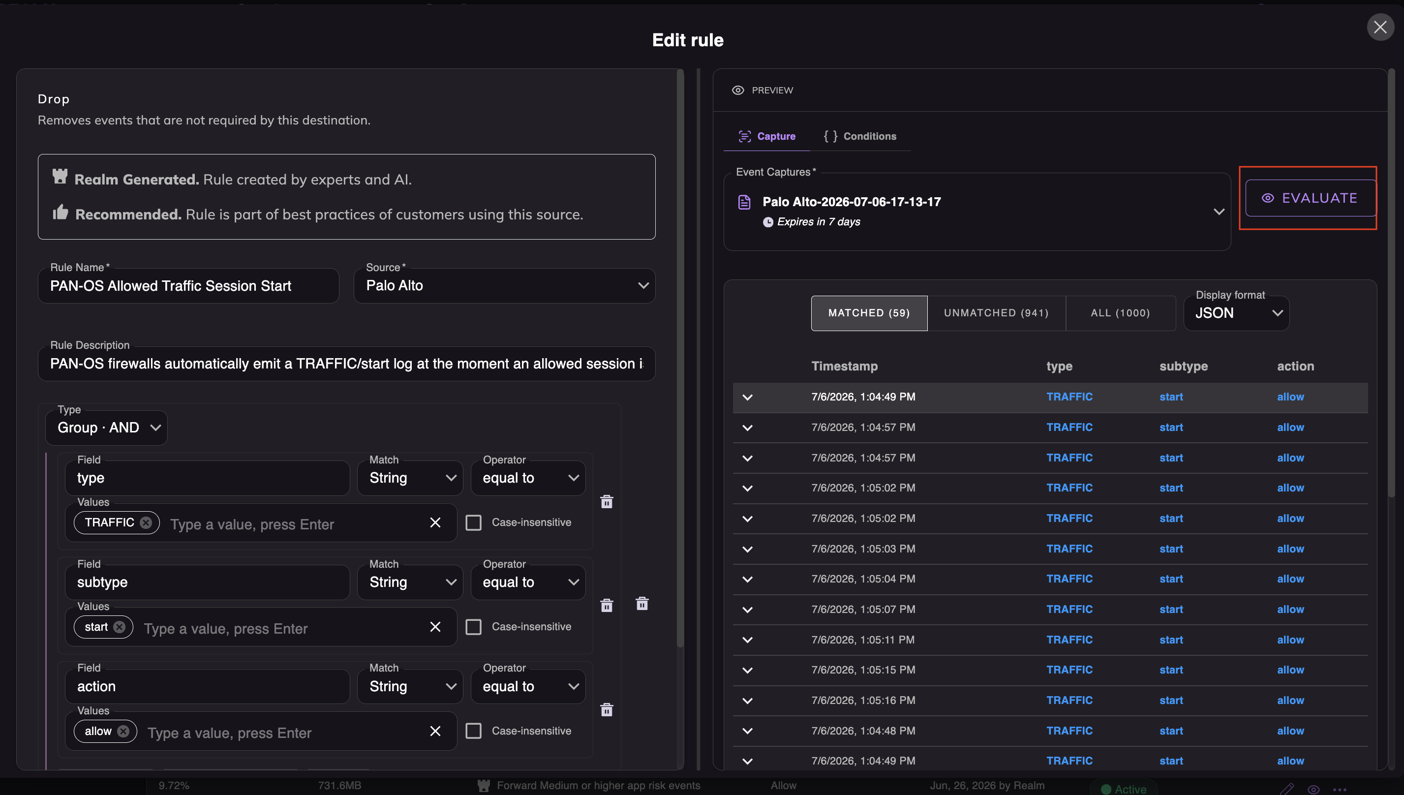
Task: Open Match dropdown for the action field
Action: coord(410,687)
